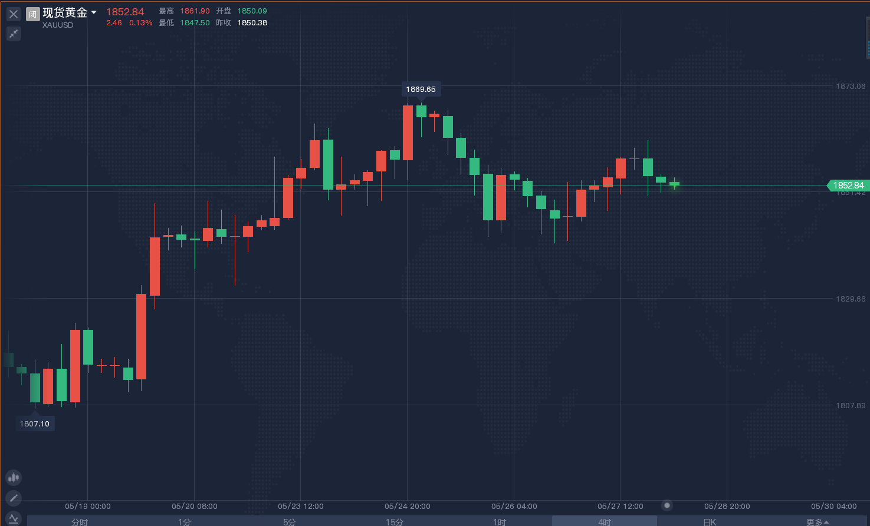
Task: Click the latest green candle at chart's right end
Action: pyautogui.click(x=674, y=184)
